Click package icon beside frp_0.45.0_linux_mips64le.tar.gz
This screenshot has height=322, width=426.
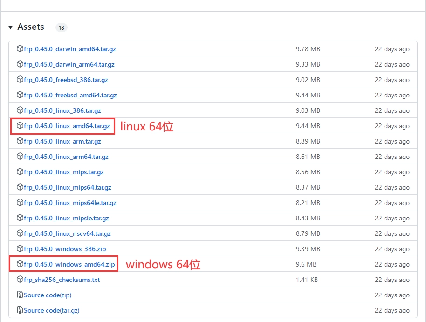(20, 202)
